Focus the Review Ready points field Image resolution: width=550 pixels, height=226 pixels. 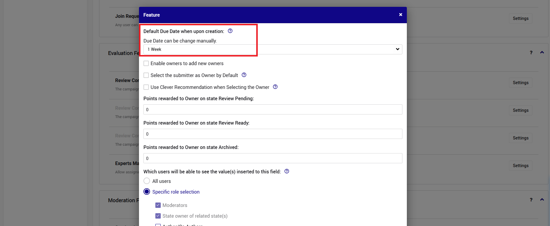click(273, 134)
